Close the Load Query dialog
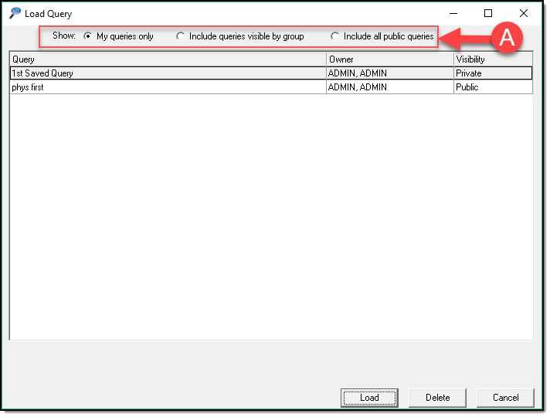The height and width of the screenshot is (417, 550). pos(524,13)
